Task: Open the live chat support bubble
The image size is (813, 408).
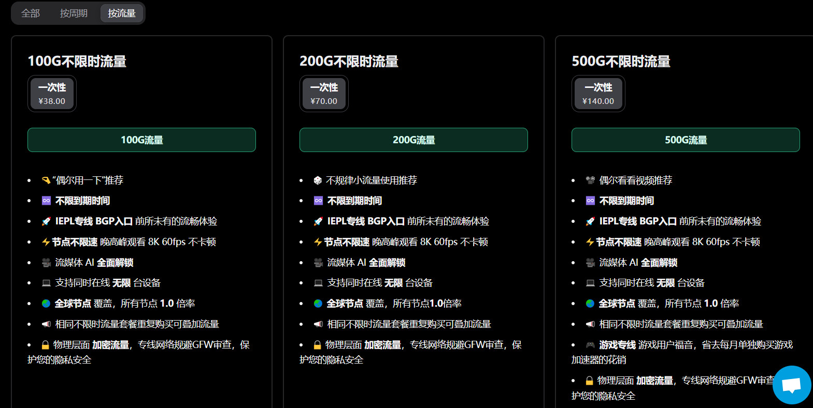Action: [791, 385]
